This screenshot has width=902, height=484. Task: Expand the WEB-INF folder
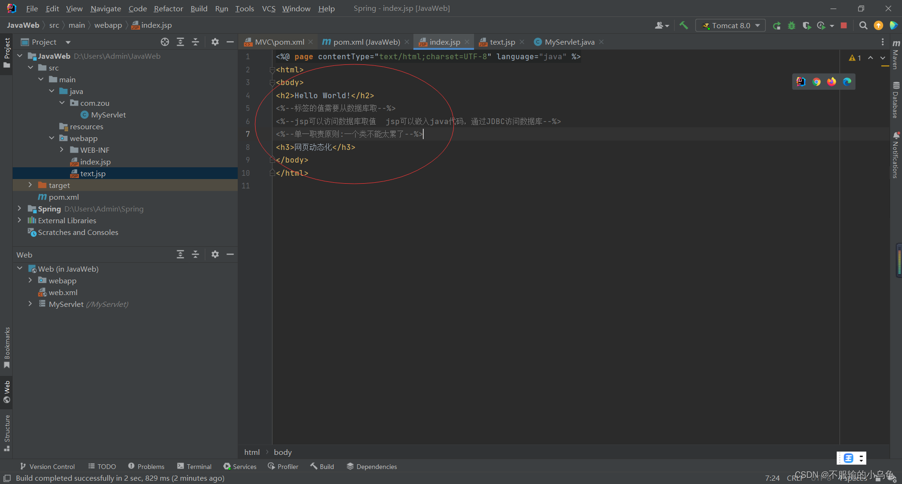pos(62,150)
